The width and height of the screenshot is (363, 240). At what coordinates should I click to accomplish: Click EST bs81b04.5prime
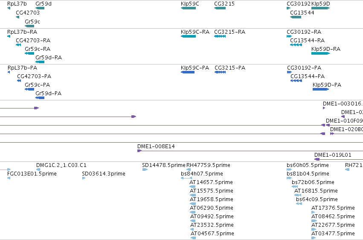pos(308,173)
